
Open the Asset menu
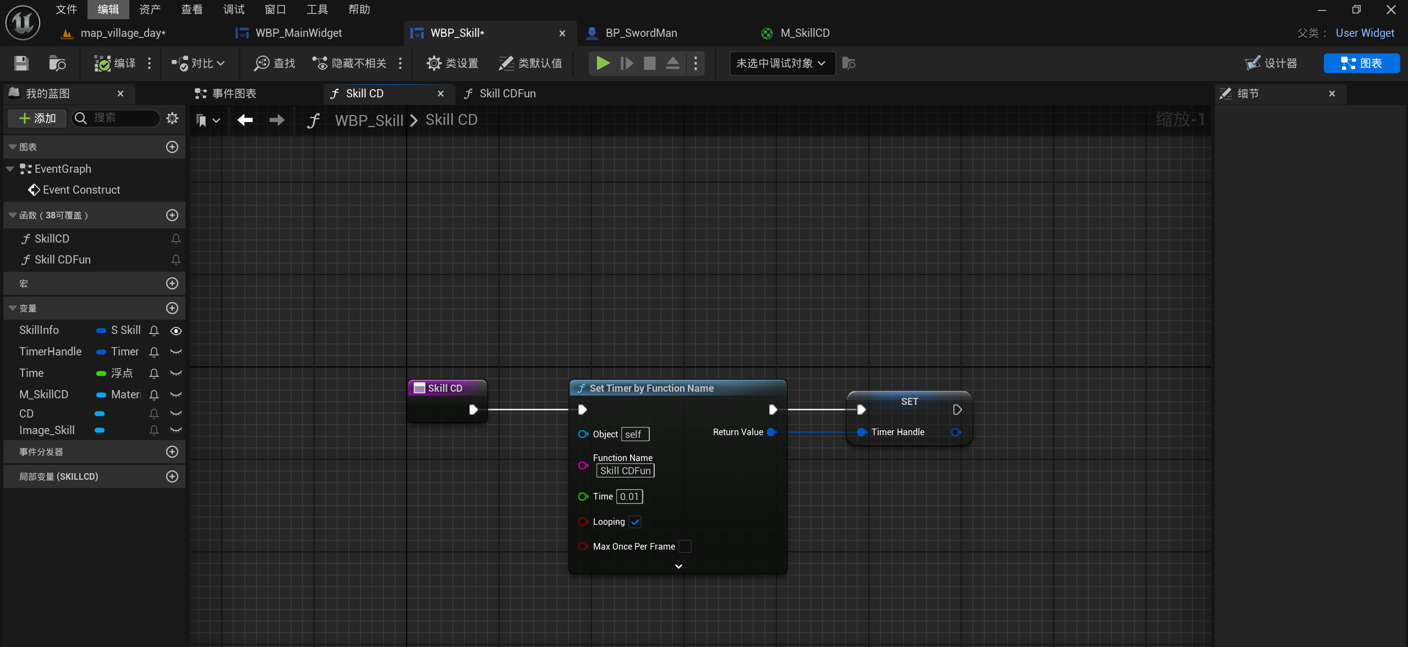pos(150,9)
